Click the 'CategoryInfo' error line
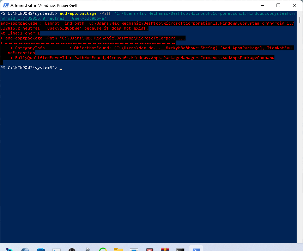The image size is (303, 251). click(151, 48)
